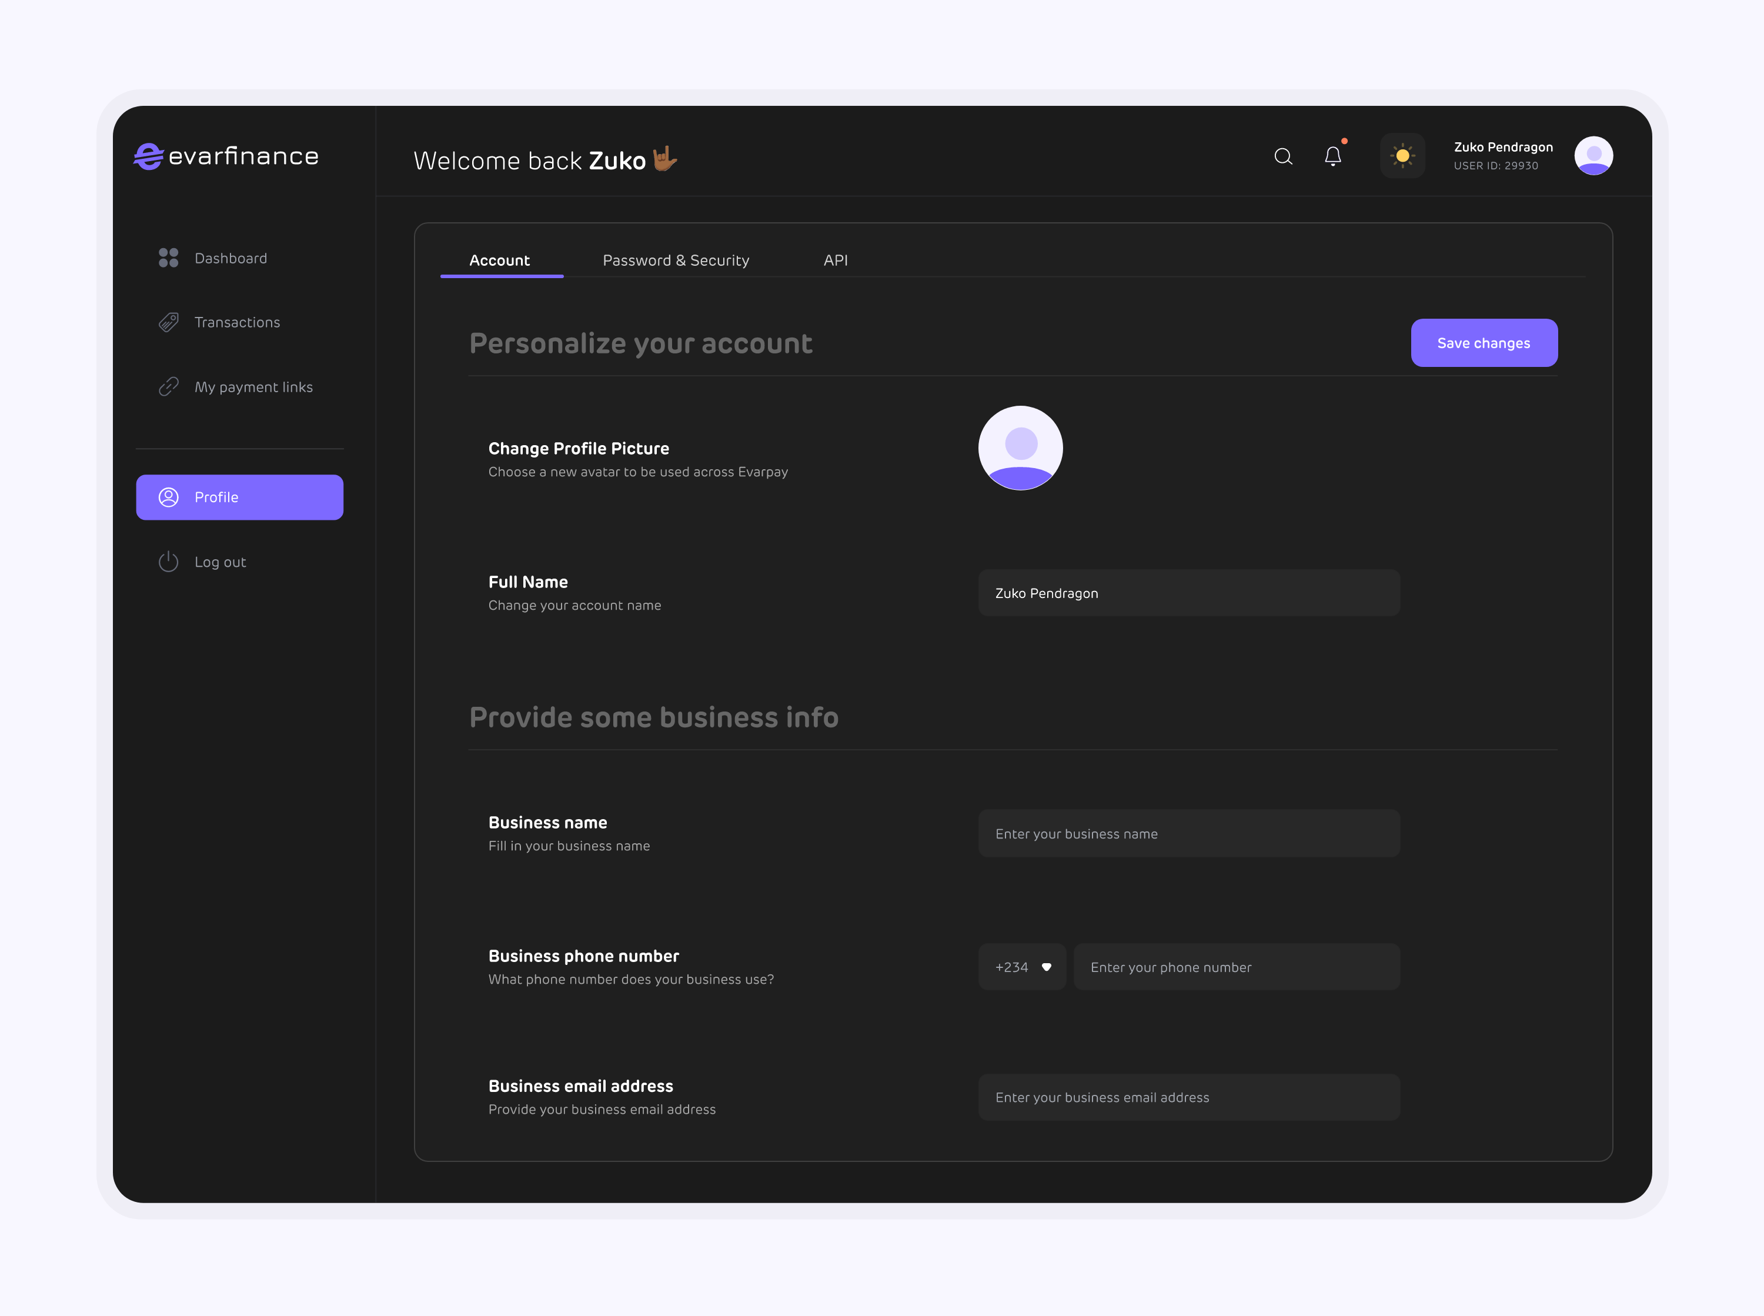
Task: Click the payment links chain icon
Action: coord(168,386)
